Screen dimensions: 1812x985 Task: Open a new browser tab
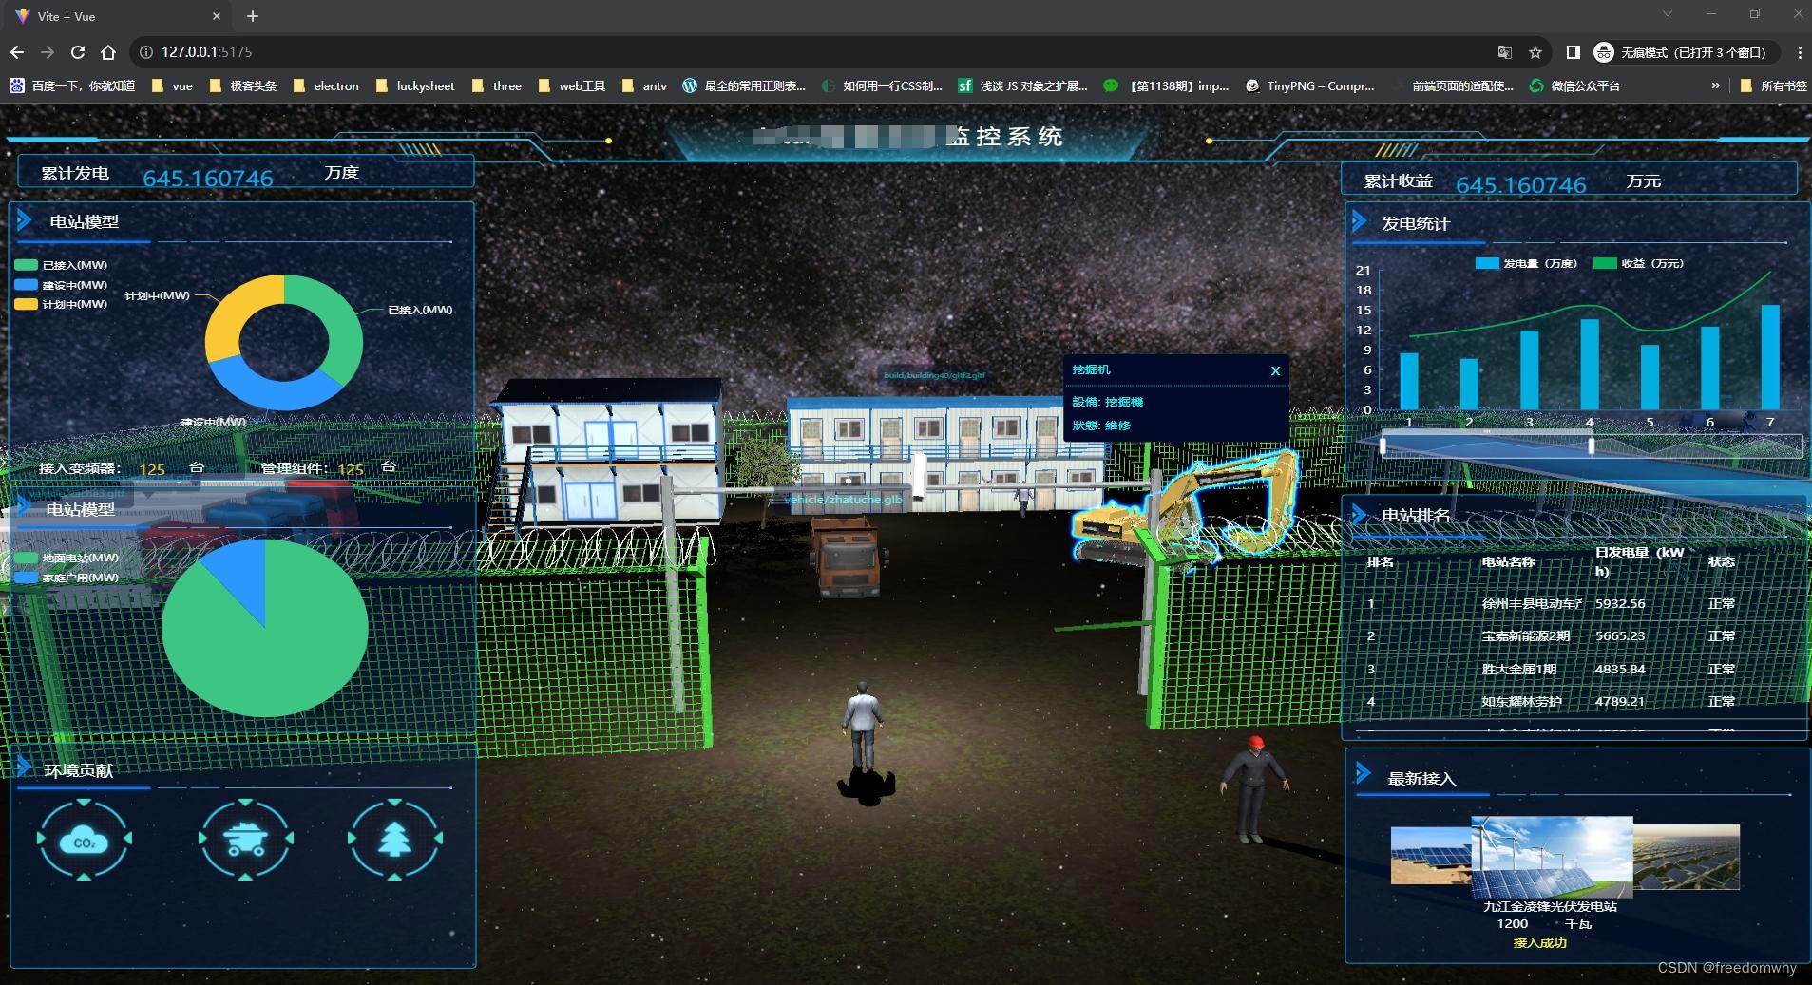(252, 16)
